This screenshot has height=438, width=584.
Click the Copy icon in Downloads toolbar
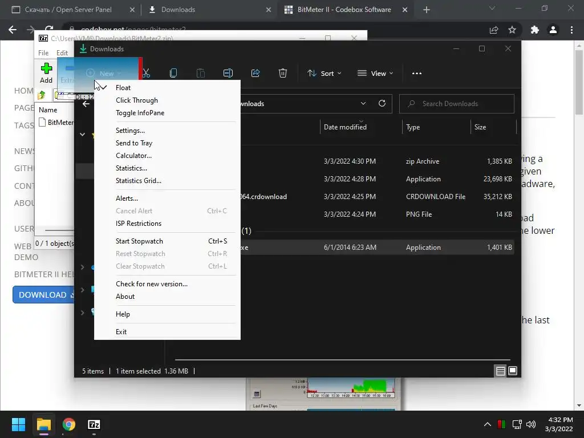pos(173,74)
